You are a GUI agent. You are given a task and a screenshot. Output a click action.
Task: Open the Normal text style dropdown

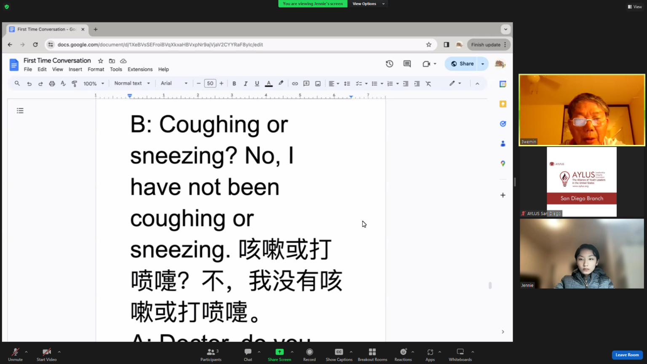click(132, 83)
